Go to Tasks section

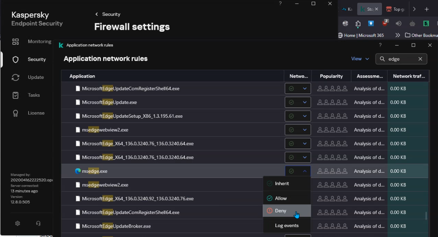(34, 95)
